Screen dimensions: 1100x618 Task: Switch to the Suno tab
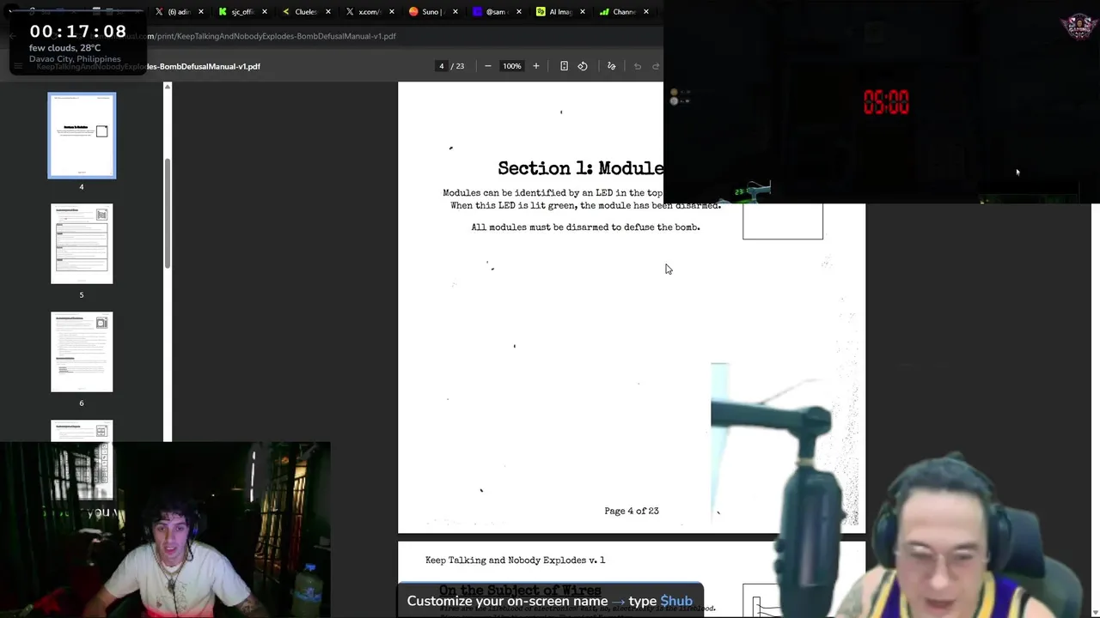pyautogui.click(x=427, y=12)
